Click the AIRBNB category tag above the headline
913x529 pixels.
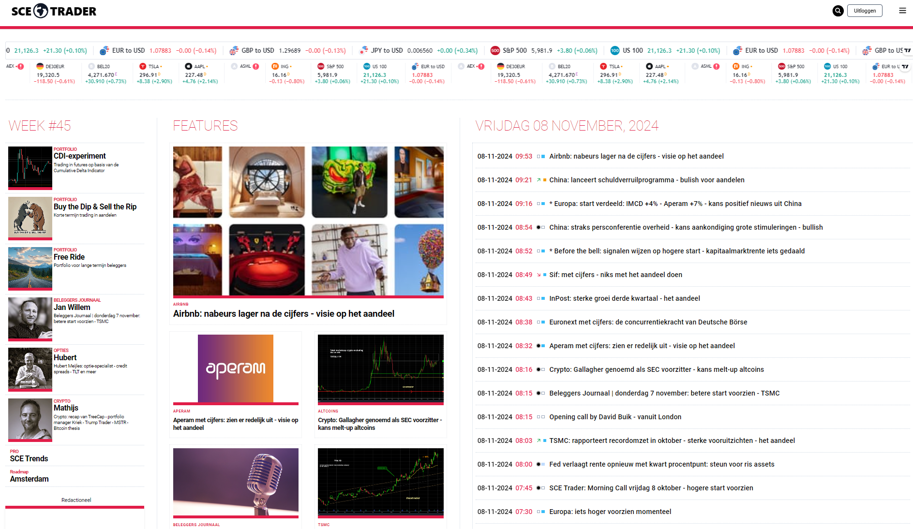(x=181, y=304)
